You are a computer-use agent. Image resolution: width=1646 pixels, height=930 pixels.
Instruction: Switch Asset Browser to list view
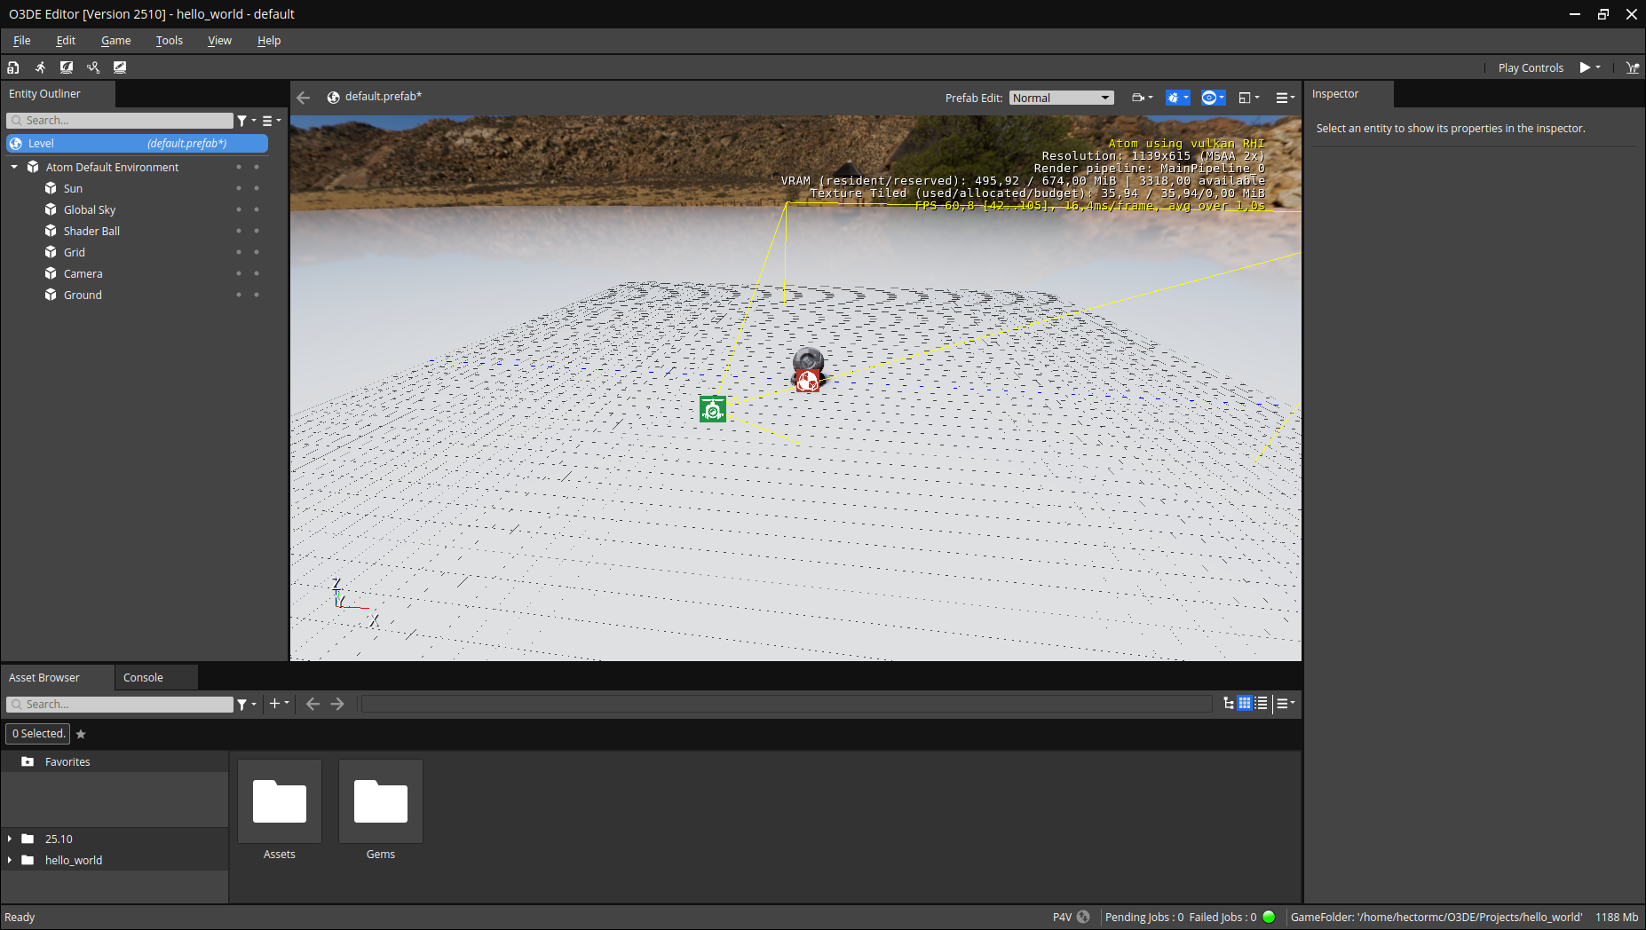coord(1261,703)
